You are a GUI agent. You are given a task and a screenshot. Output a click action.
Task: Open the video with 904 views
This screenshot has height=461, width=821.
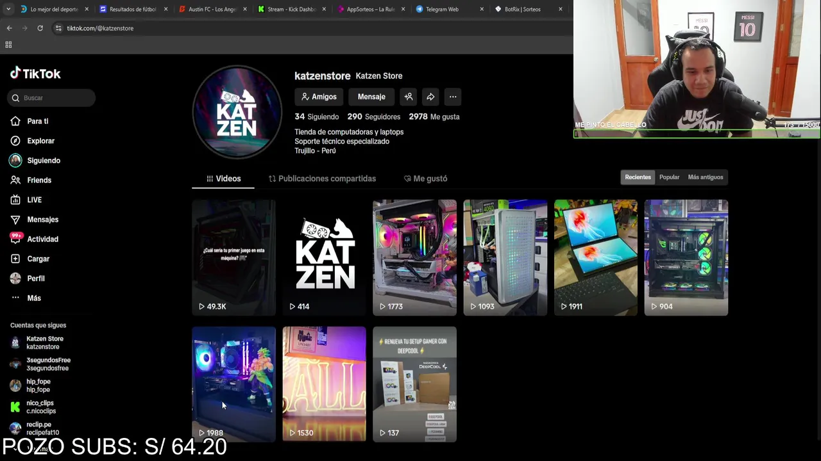coord(686,257)
